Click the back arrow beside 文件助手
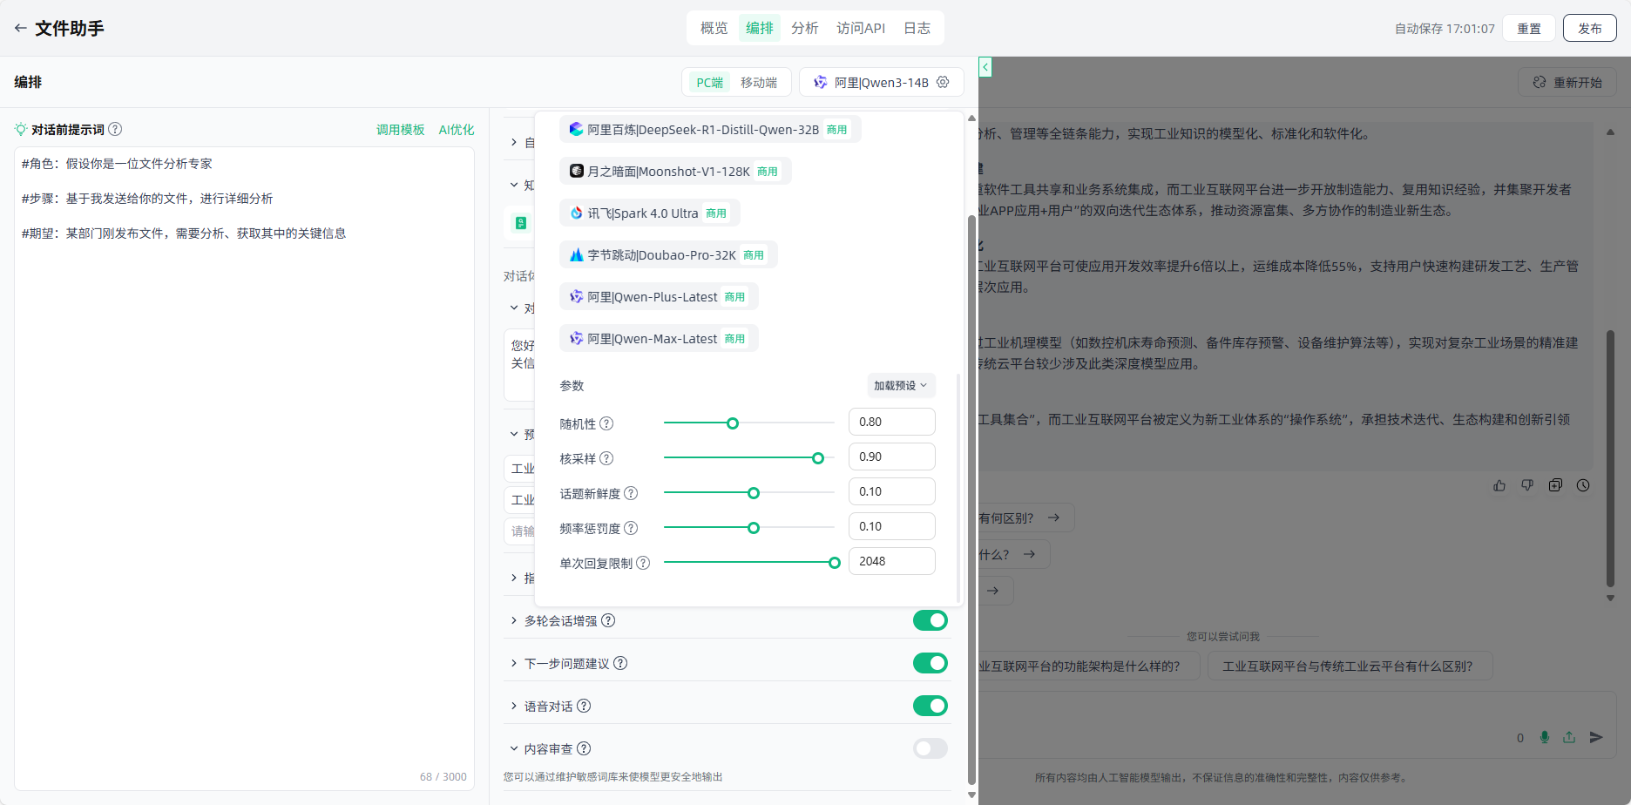The image size is (1631, 805). [x=20, y=28]
